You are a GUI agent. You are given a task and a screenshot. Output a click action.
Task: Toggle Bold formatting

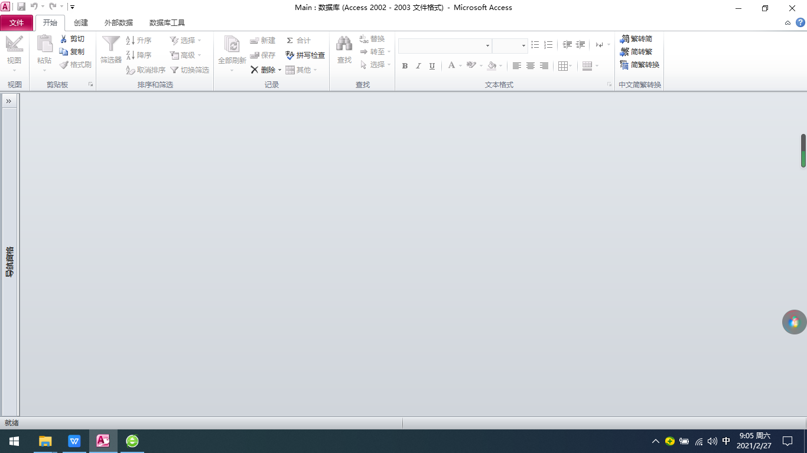coord(405,66)
